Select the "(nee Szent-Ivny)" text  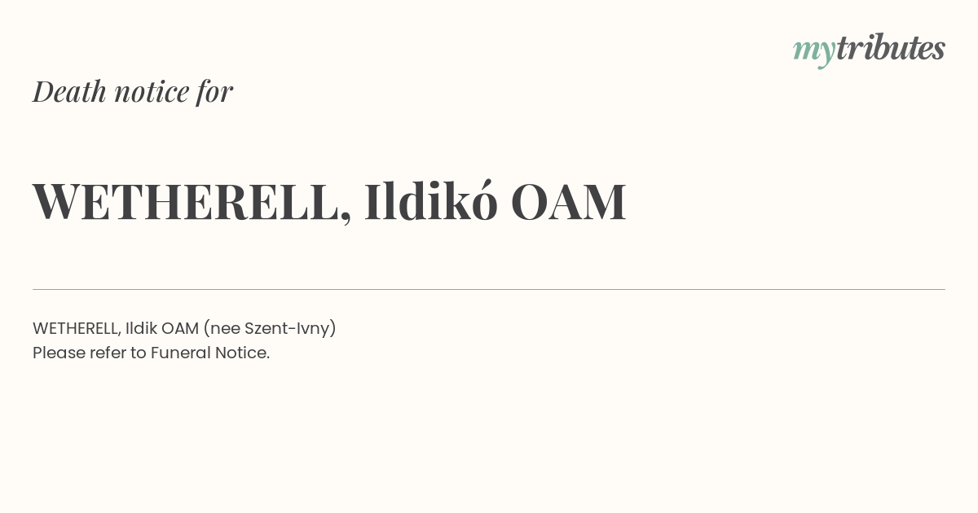tap(270, 329)
